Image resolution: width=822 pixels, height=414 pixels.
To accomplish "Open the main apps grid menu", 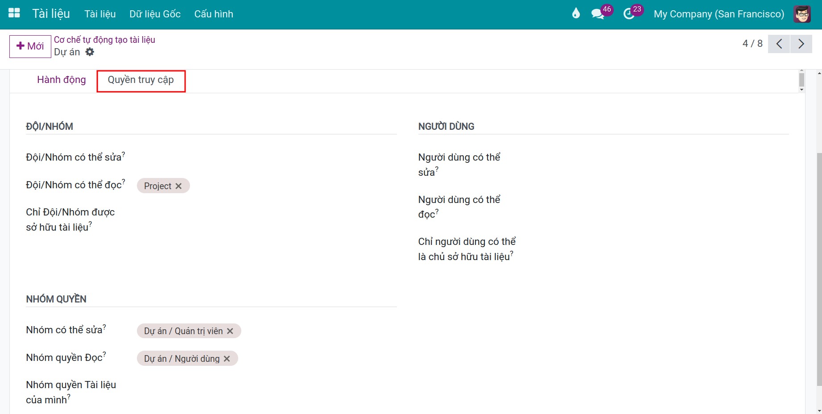I will pos(14,13).
